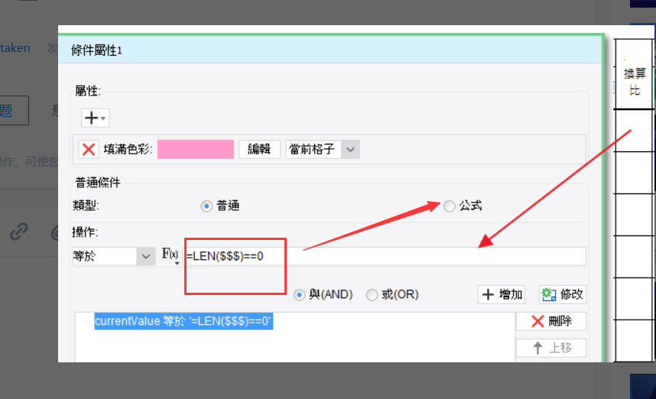Remove the fill color attribute with the red X
The width and height of the screenshot is (656, 399).
point(89,149)
